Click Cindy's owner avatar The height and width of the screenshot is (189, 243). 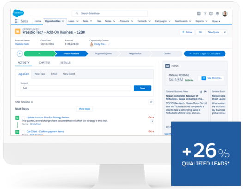(91, 44)
